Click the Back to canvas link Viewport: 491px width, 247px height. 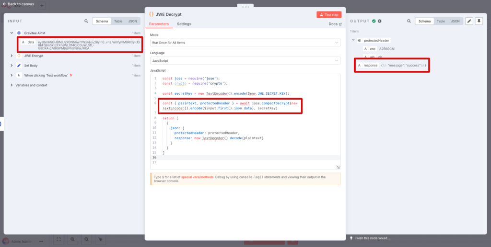coord(18,4)
